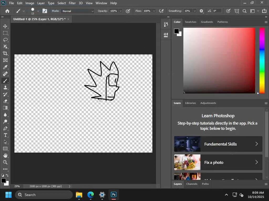Click the Hand tool
269x201 pixels.
tap(5, 155)
